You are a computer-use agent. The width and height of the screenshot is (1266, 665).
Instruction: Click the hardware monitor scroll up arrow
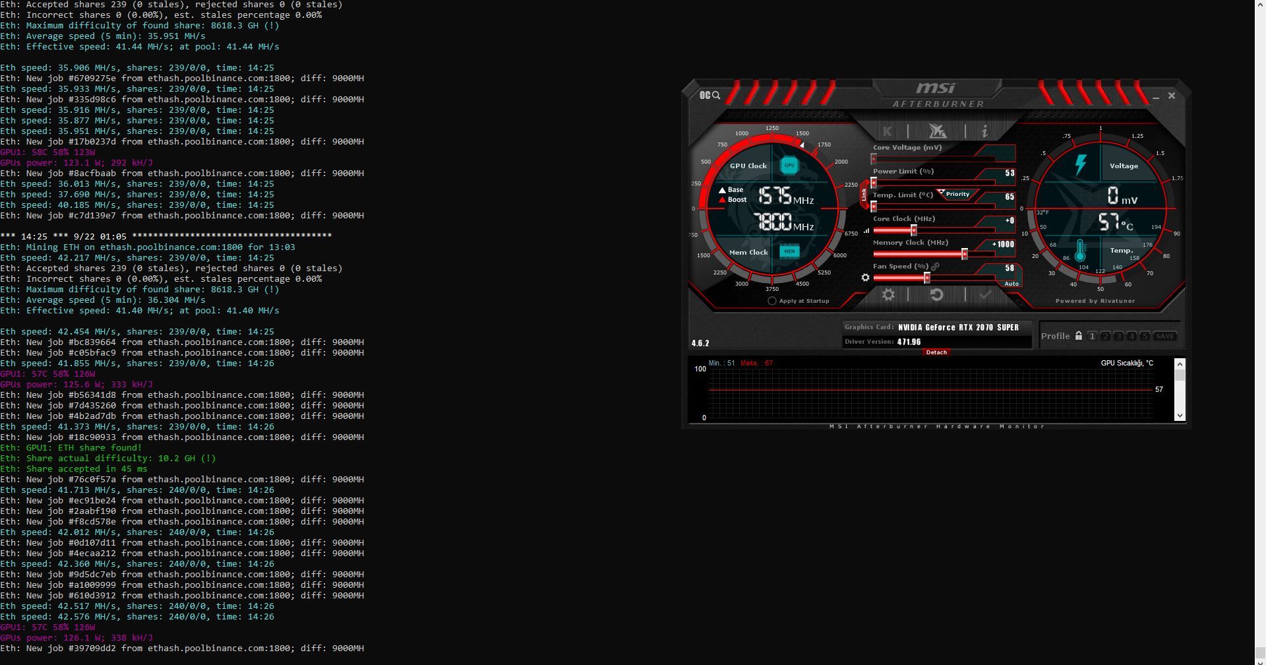[x=1180, y=364]
